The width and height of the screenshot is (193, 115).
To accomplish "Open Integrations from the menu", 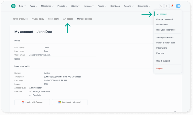I will [x=162, y=48].
